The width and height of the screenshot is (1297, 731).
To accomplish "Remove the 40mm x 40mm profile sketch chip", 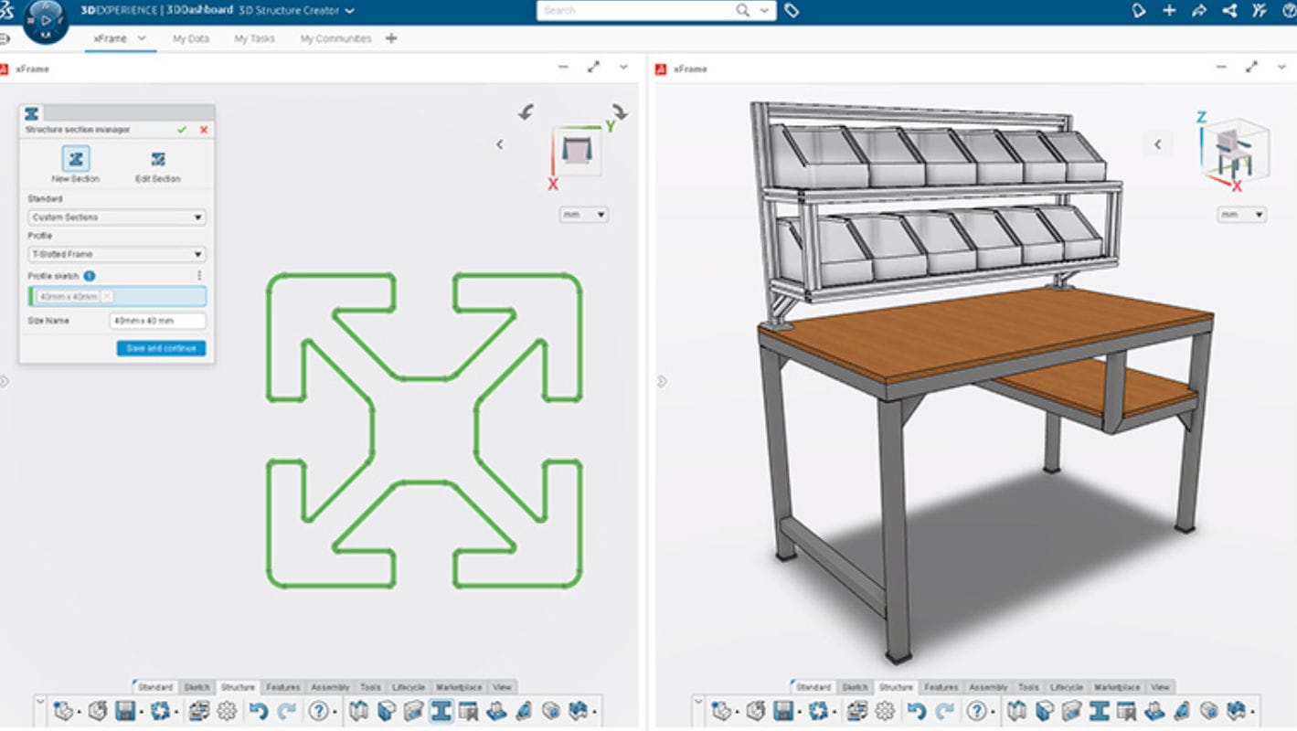I will point(106,296).
